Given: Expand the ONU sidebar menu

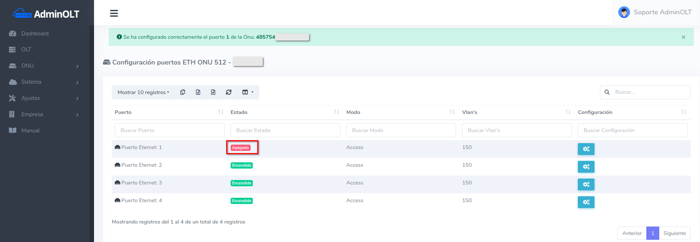Looking at the screenshot, I should [x=44, y=66].
